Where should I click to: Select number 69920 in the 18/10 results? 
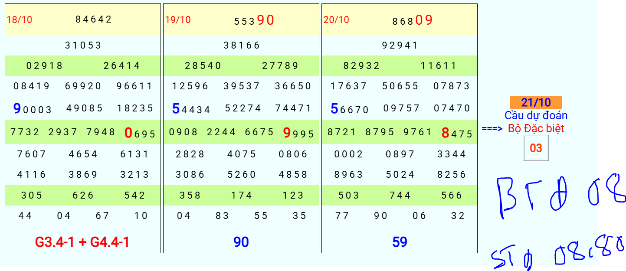click(x=83, y=86)
